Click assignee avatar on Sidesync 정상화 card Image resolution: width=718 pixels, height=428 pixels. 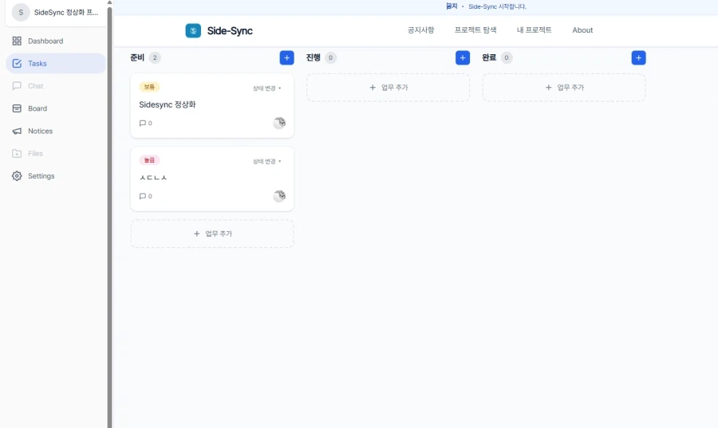(x=279, y=123)
